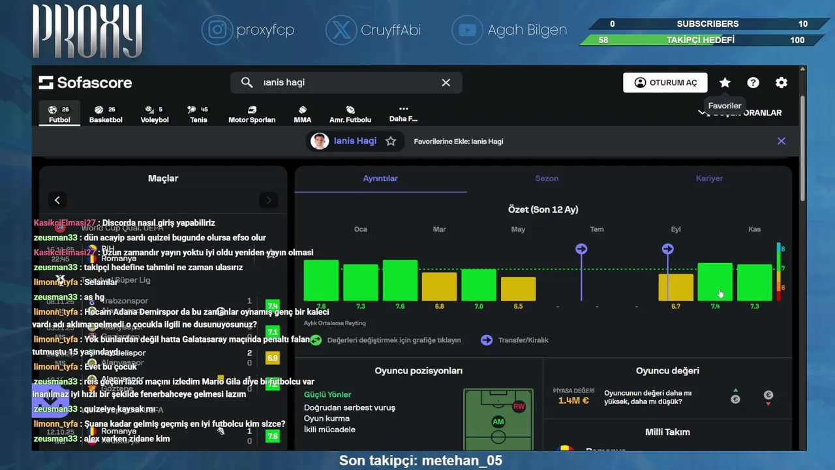Click the search magnifier icon
Viewport: 835px width, 470px height.
pyautogui.click(x=247, y=82)
